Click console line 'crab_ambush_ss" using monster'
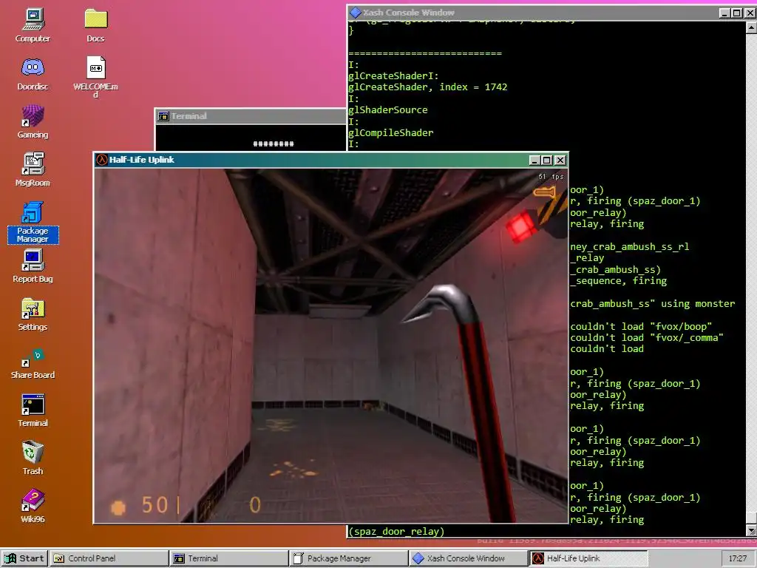757x568 pixels. click(652, 304)
